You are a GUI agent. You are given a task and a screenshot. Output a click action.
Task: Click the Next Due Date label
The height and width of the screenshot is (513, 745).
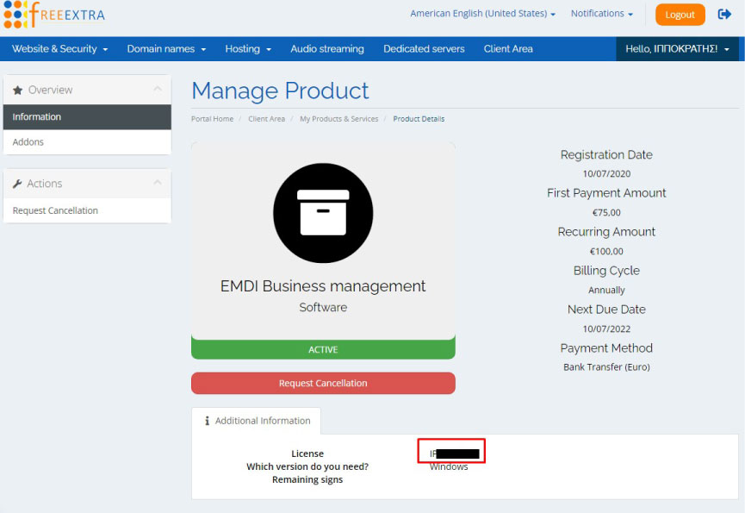(x=606, y=310)
